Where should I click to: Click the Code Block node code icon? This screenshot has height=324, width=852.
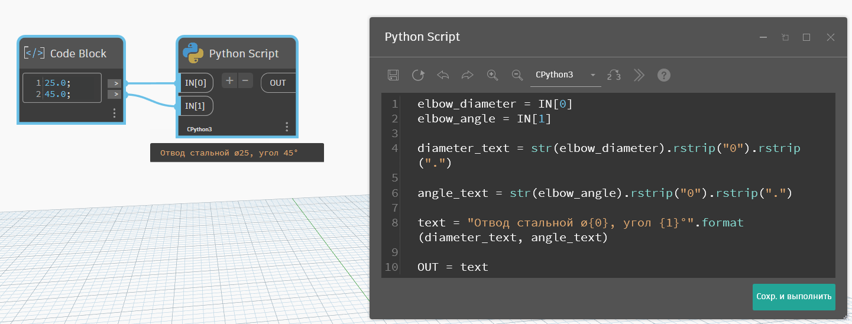click(34, 53)
